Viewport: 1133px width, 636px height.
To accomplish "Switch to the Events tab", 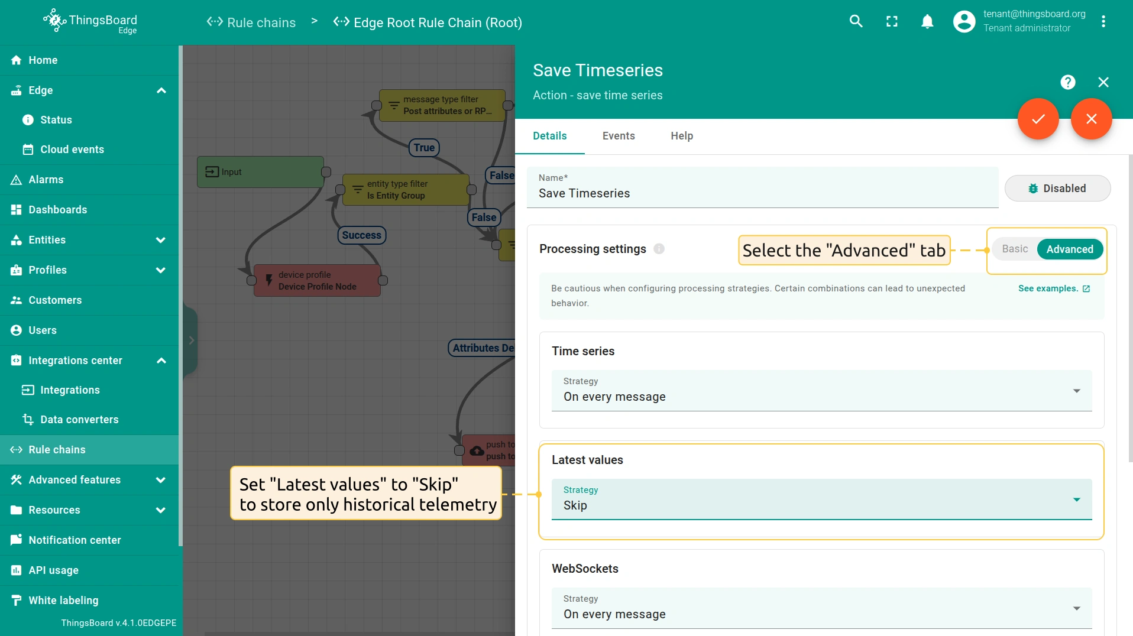I will (619, 136).
